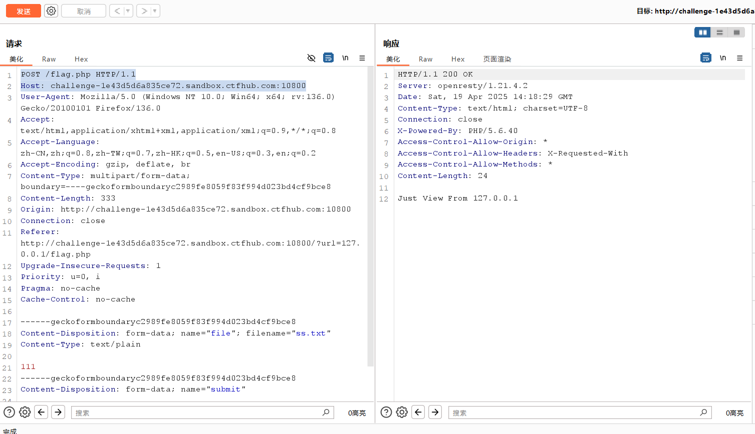Screen dimensions: 755x434
Task: Open the response page render (页面渲染) tab
Action: pyautogui.click(x=497, y=59)
